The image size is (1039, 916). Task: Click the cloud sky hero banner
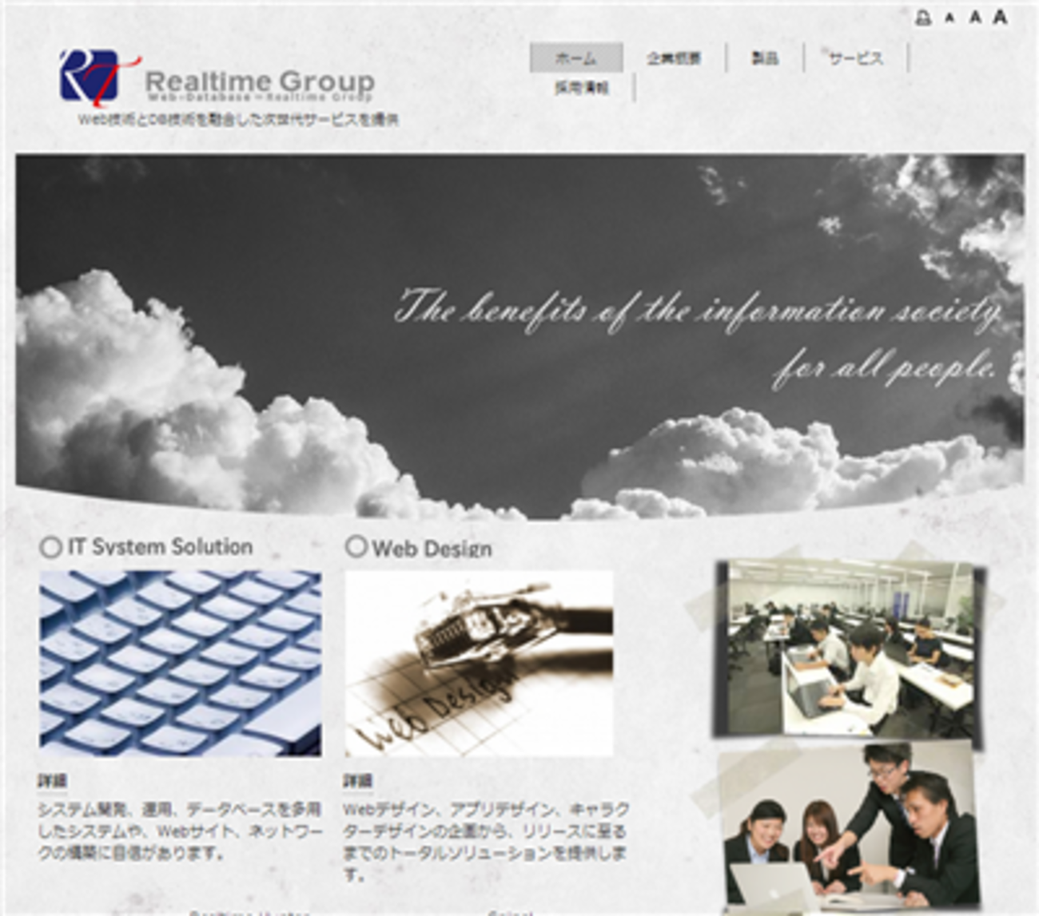click(x=519, y=336)
